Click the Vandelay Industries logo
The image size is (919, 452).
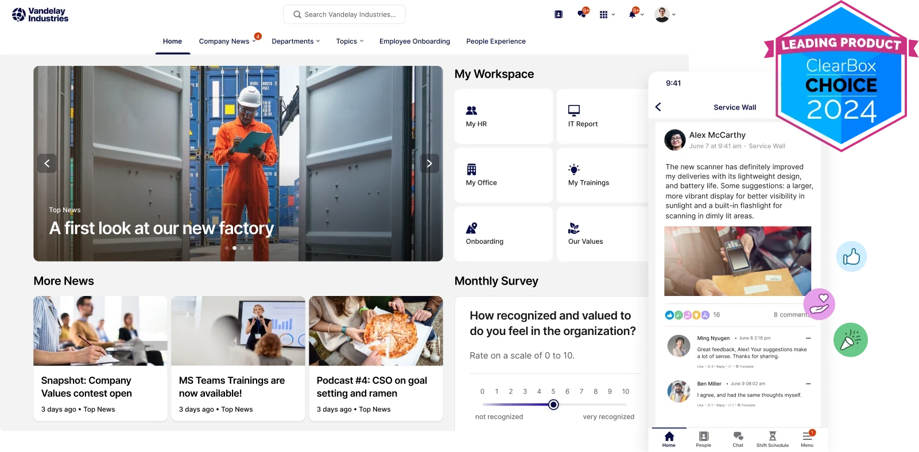40,15
